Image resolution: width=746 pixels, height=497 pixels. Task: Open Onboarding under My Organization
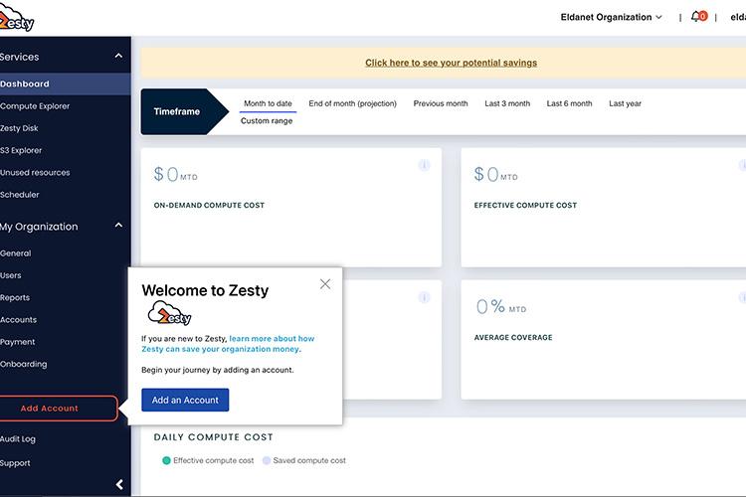23,364
